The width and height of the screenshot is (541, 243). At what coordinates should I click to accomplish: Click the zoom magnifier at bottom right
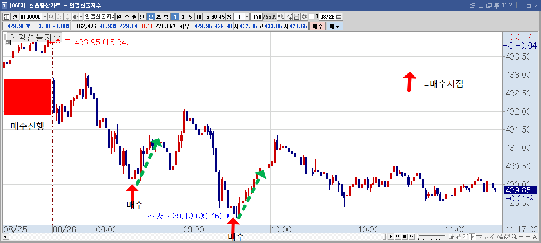point(514,237)
